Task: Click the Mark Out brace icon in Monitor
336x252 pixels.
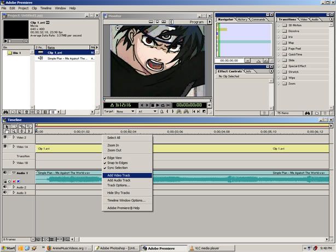Action: [173, 112]
